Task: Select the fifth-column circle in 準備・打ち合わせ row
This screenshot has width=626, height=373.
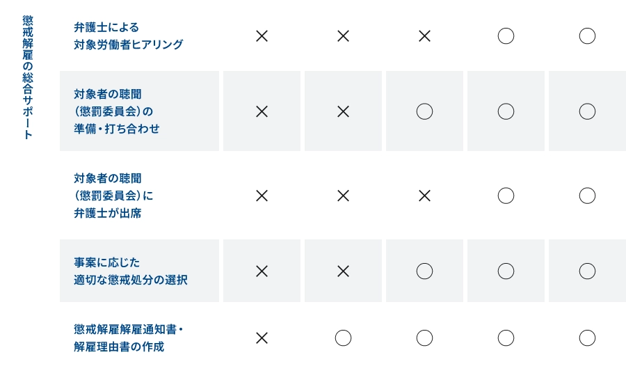Action: 587,111
